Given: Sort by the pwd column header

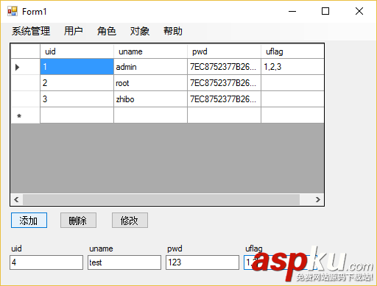Looking at the screenshot, I should point(224,51).
